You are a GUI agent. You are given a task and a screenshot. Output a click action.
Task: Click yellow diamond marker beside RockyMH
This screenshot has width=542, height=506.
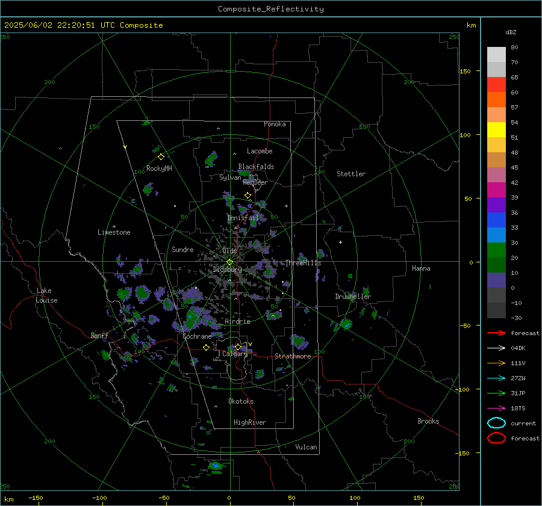(161, 157)
